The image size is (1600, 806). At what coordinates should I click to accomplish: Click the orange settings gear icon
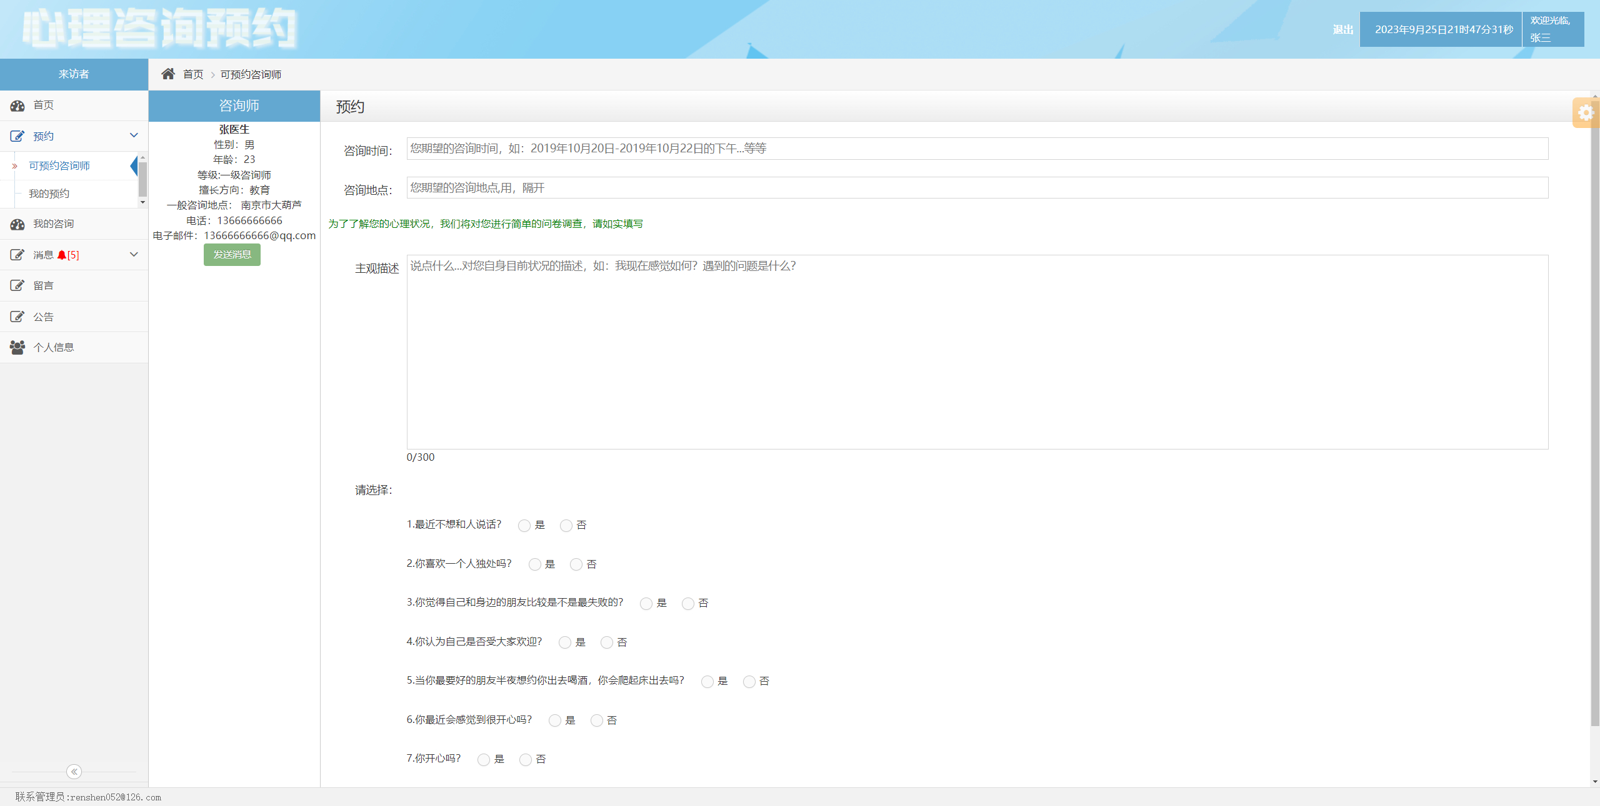click(1586, 113)
